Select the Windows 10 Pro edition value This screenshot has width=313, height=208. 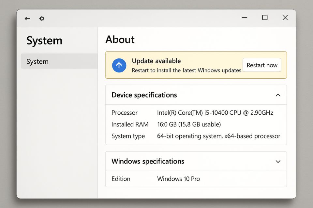point(178,179)
